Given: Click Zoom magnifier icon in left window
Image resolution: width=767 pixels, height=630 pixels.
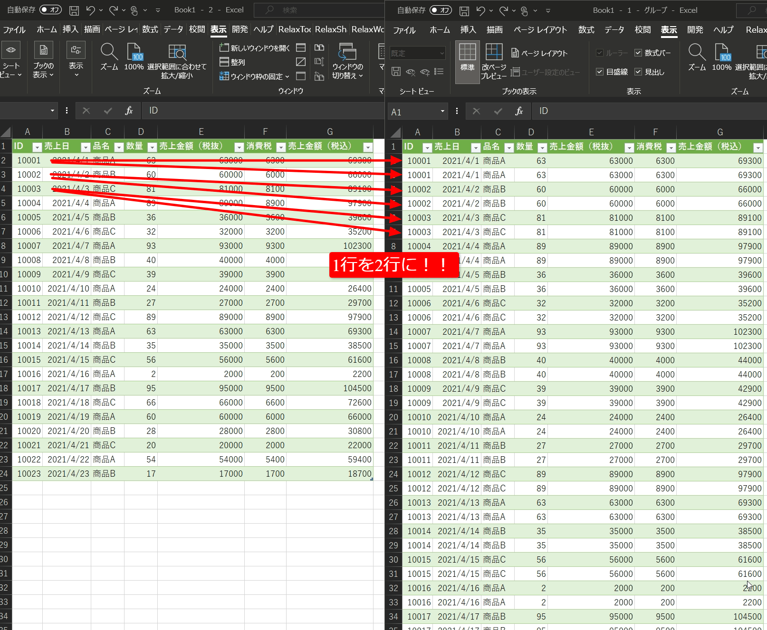Looking at the screenshot, I should (109, 52).
